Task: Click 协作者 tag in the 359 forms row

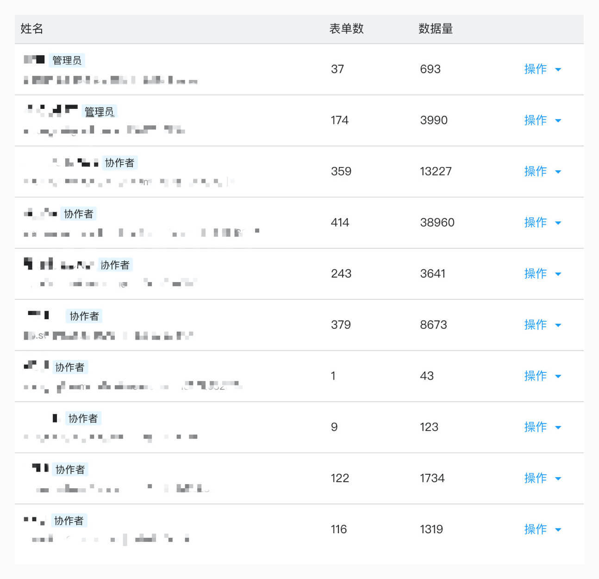Action: (x=119, y=163)
